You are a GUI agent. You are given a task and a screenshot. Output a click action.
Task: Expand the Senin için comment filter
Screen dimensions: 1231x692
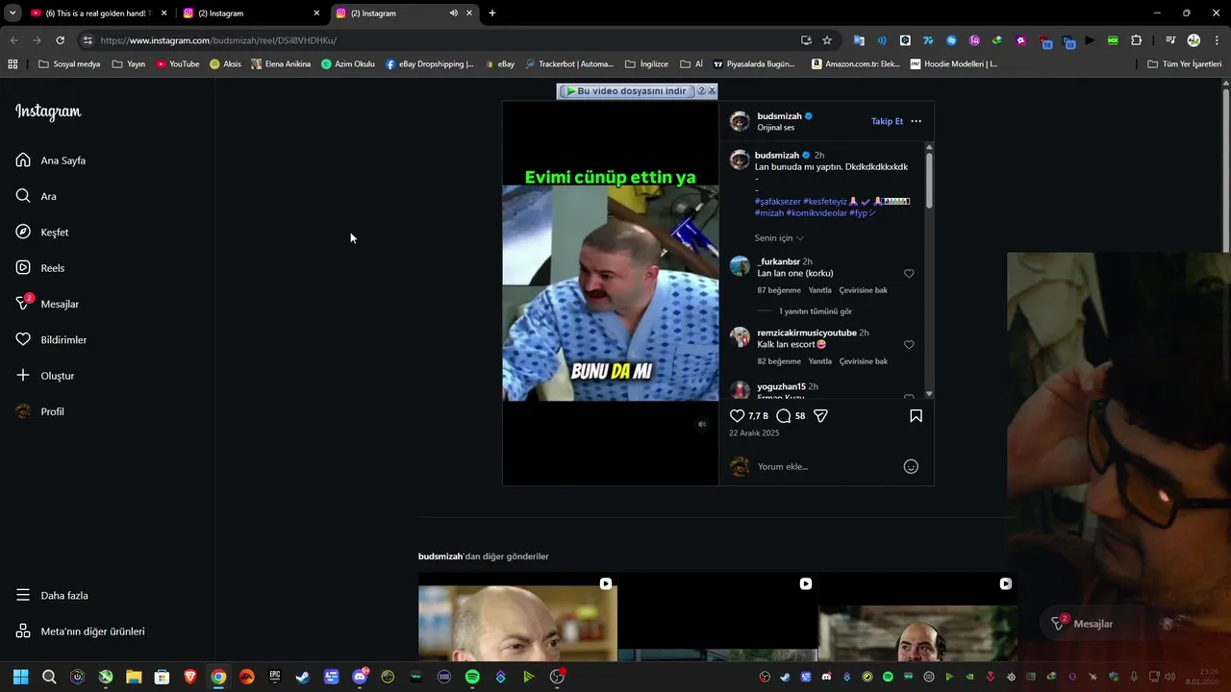(x=779, y=237)
